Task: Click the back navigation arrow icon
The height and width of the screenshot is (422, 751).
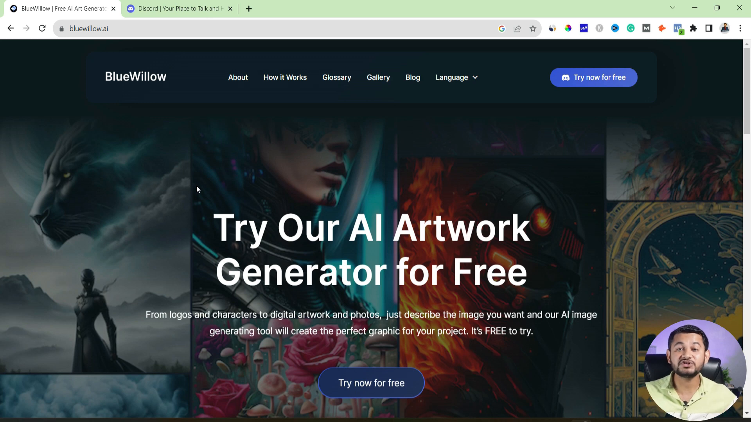Action: point(10,29)
